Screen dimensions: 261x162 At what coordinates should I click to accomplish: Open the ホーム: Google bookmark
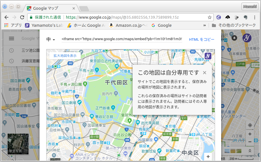86,25
